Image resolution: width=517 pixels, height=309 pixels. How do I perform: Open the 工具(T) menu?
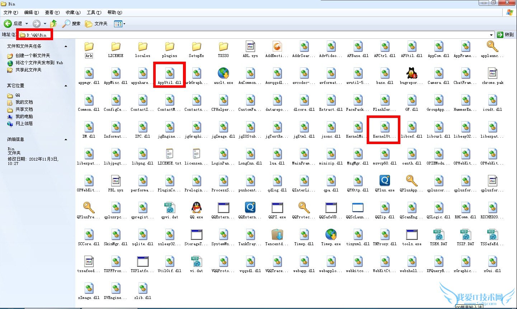[94, 13]
